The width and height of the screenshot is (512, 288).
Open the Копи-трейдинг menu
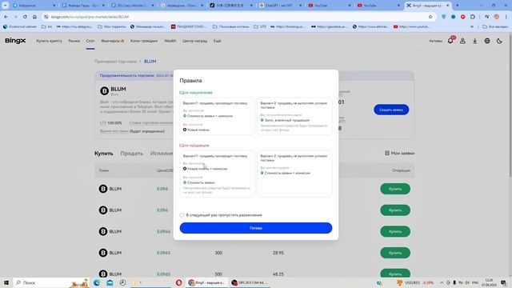[144, 41]
